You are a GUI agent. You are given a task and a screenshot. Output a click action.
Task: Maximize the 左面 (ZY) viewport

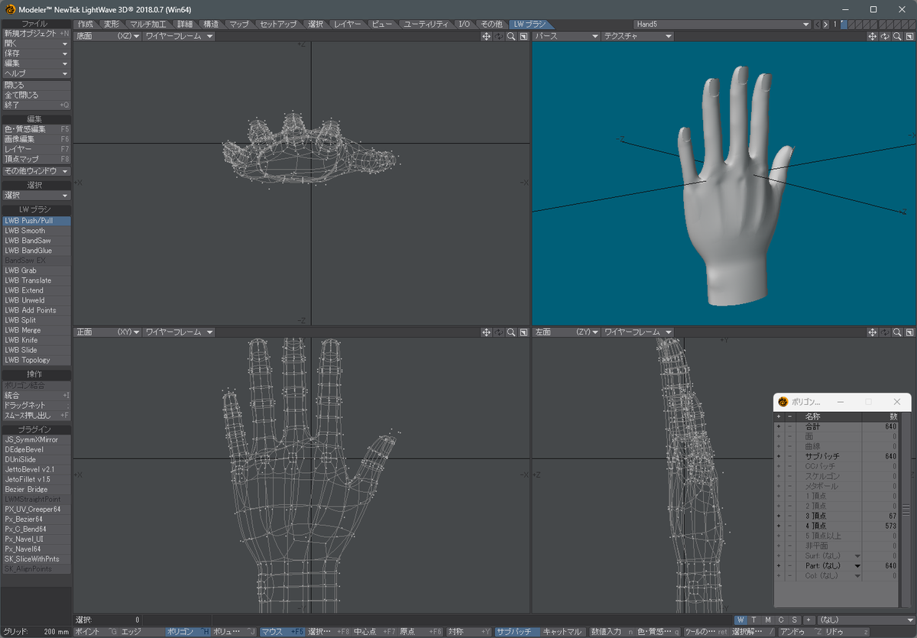pos(910,332)
